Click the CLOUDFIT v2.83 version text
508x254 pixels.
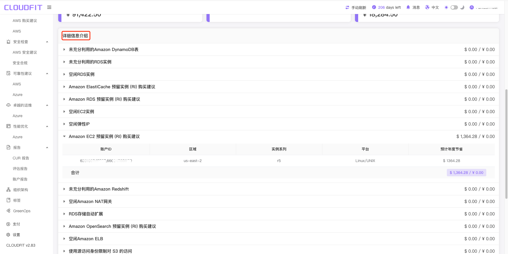click(x=21, y=245)
